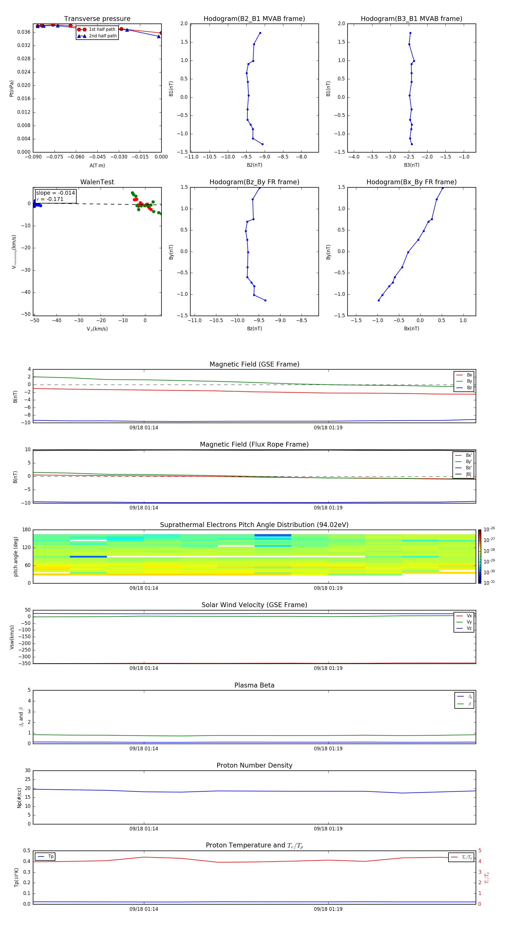Click the pitch angle colorbar scale
509x934 pixels.
[480, 556]
